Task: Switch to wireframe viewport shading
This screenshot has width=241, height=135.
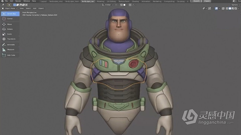Action: [x=227, y=8]
